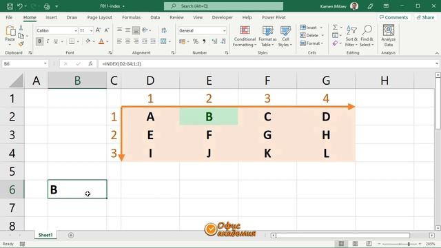Apply Comma Style number format
The width and height of the screenshot is (441, 248).
(204, 41)
